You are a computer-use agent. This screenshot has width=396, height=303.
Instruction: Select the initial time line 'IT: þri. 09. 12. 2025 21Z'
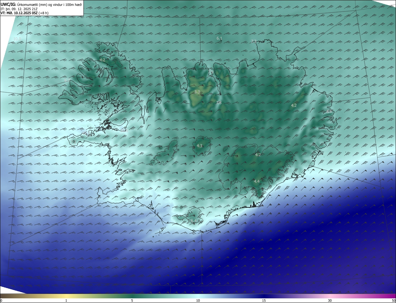[x=19, y=9]
